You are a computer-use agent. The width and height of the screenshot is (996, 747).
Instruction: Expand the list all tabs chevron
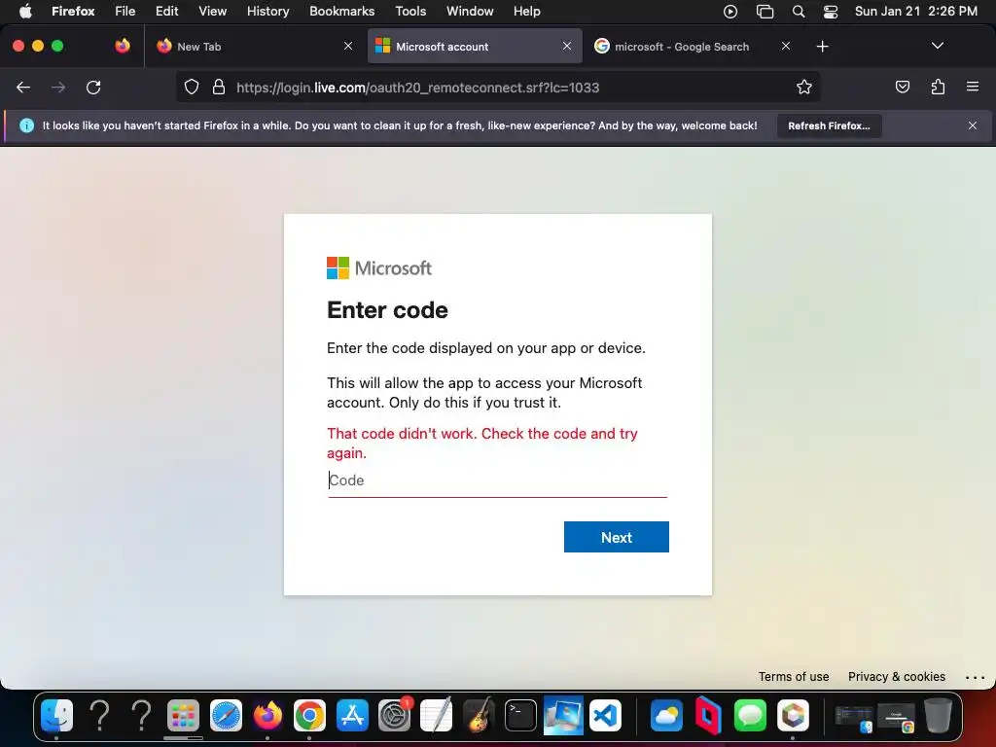point(937,46)
